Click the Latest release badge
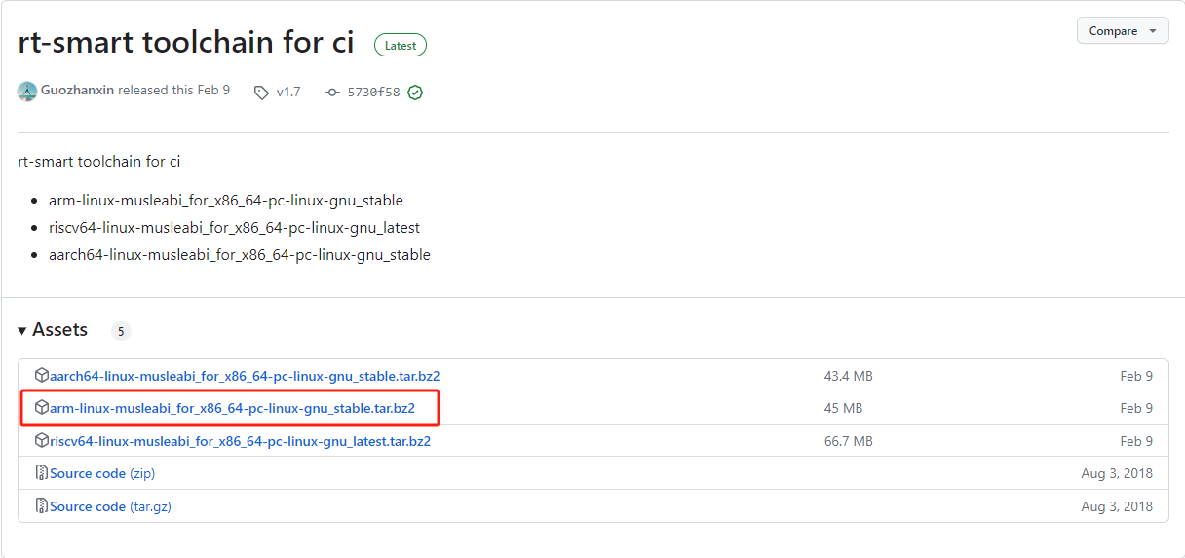 tap(400, 45)
